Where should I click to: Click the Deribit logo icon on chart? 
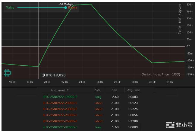click(8, 73)
